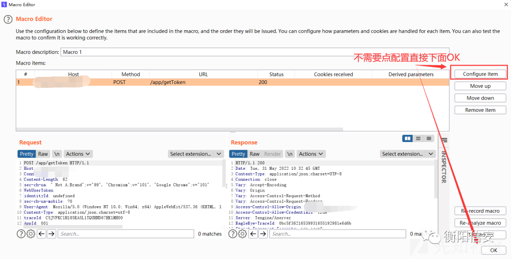Go to next match in Request search

(x=52, y=234)
